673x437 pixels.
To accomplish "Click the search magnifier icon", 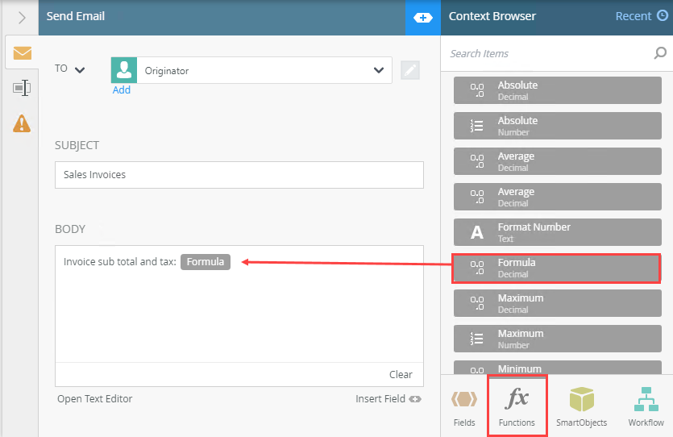I will coord(660,53).
